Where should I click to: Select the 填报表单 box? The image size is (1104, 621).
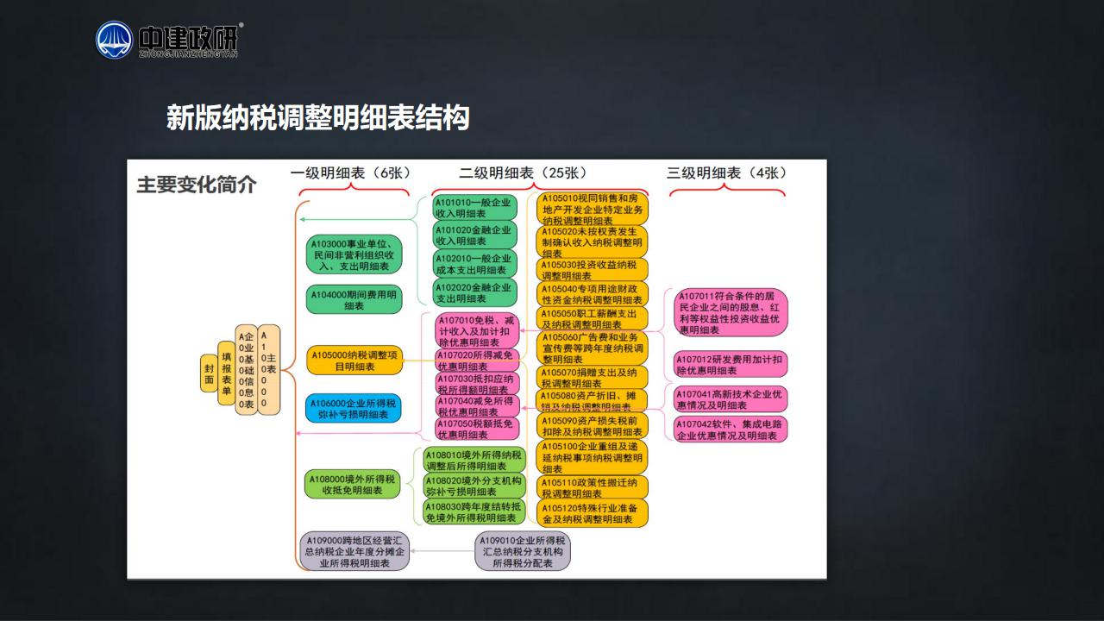pyautogui.click(x=228, y=373)
